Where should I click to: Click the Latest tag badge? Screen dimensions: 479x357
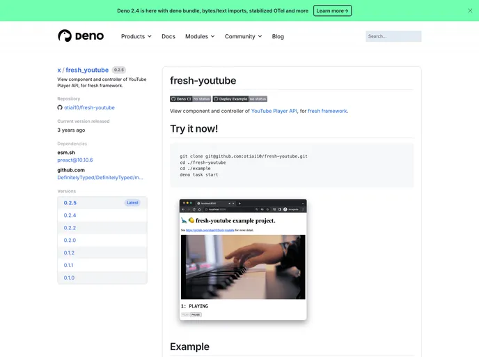(132, 202)
